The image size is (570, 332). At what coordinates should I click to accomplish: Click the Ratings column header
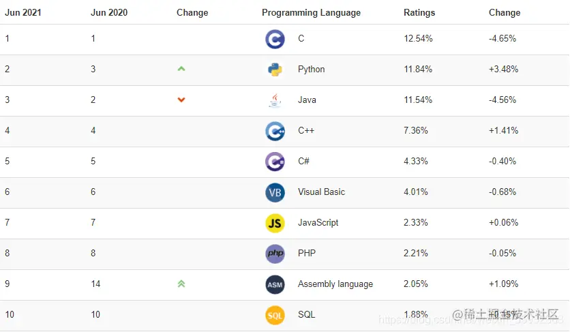[419, 13]
